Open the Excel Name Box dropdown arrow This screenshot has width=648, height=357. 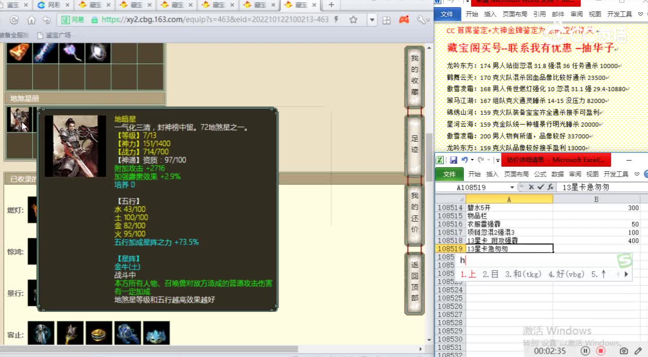(512, 187)
